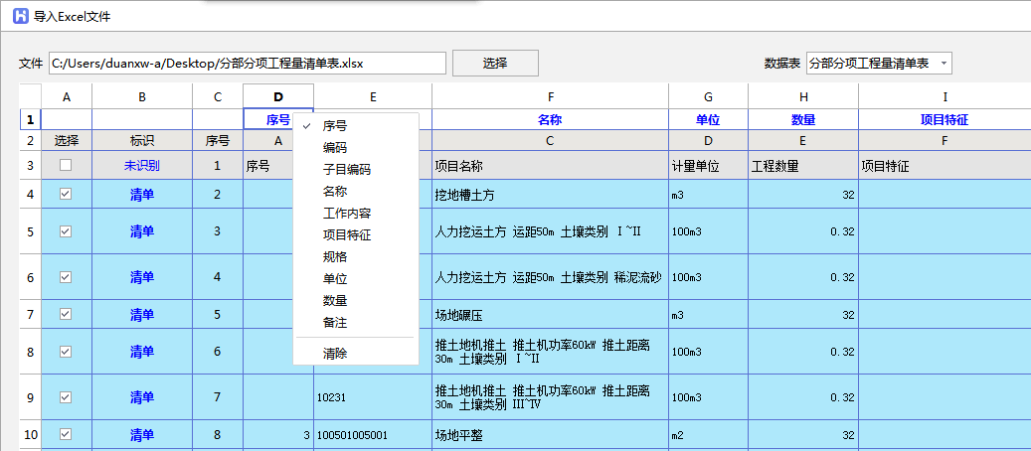The height and width of the screenshot is (451, 1031).
Task: Open the 单位 column mapping header
Action: [707, 119]
